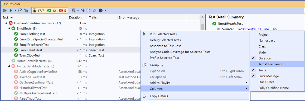
Task: Open the Run button dropdown arrow
Action: pos(16,11)
